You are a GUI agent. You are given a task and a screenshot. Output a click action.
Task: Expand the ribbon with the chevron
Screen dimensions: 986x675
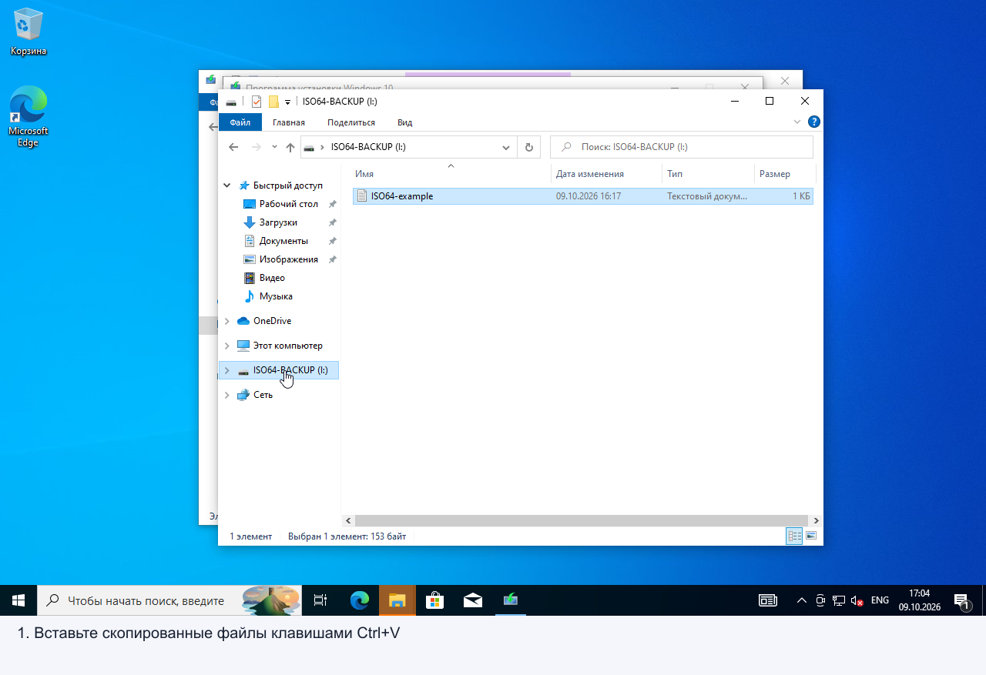coord(797,122)
